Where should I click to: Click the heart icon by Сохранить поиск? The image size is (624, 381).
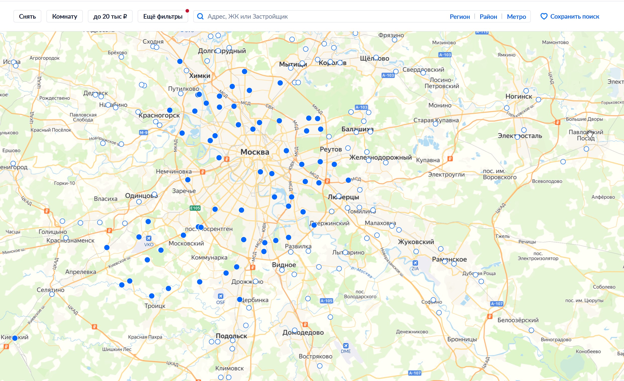[x=544, y=16]
